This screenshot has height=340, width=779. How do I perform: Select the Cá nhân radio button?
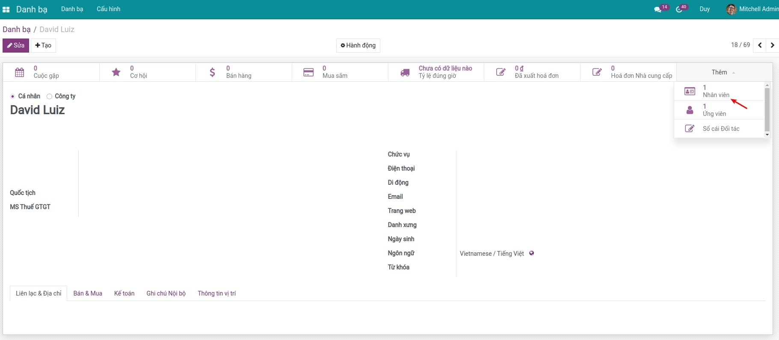(x=13, y=96)
